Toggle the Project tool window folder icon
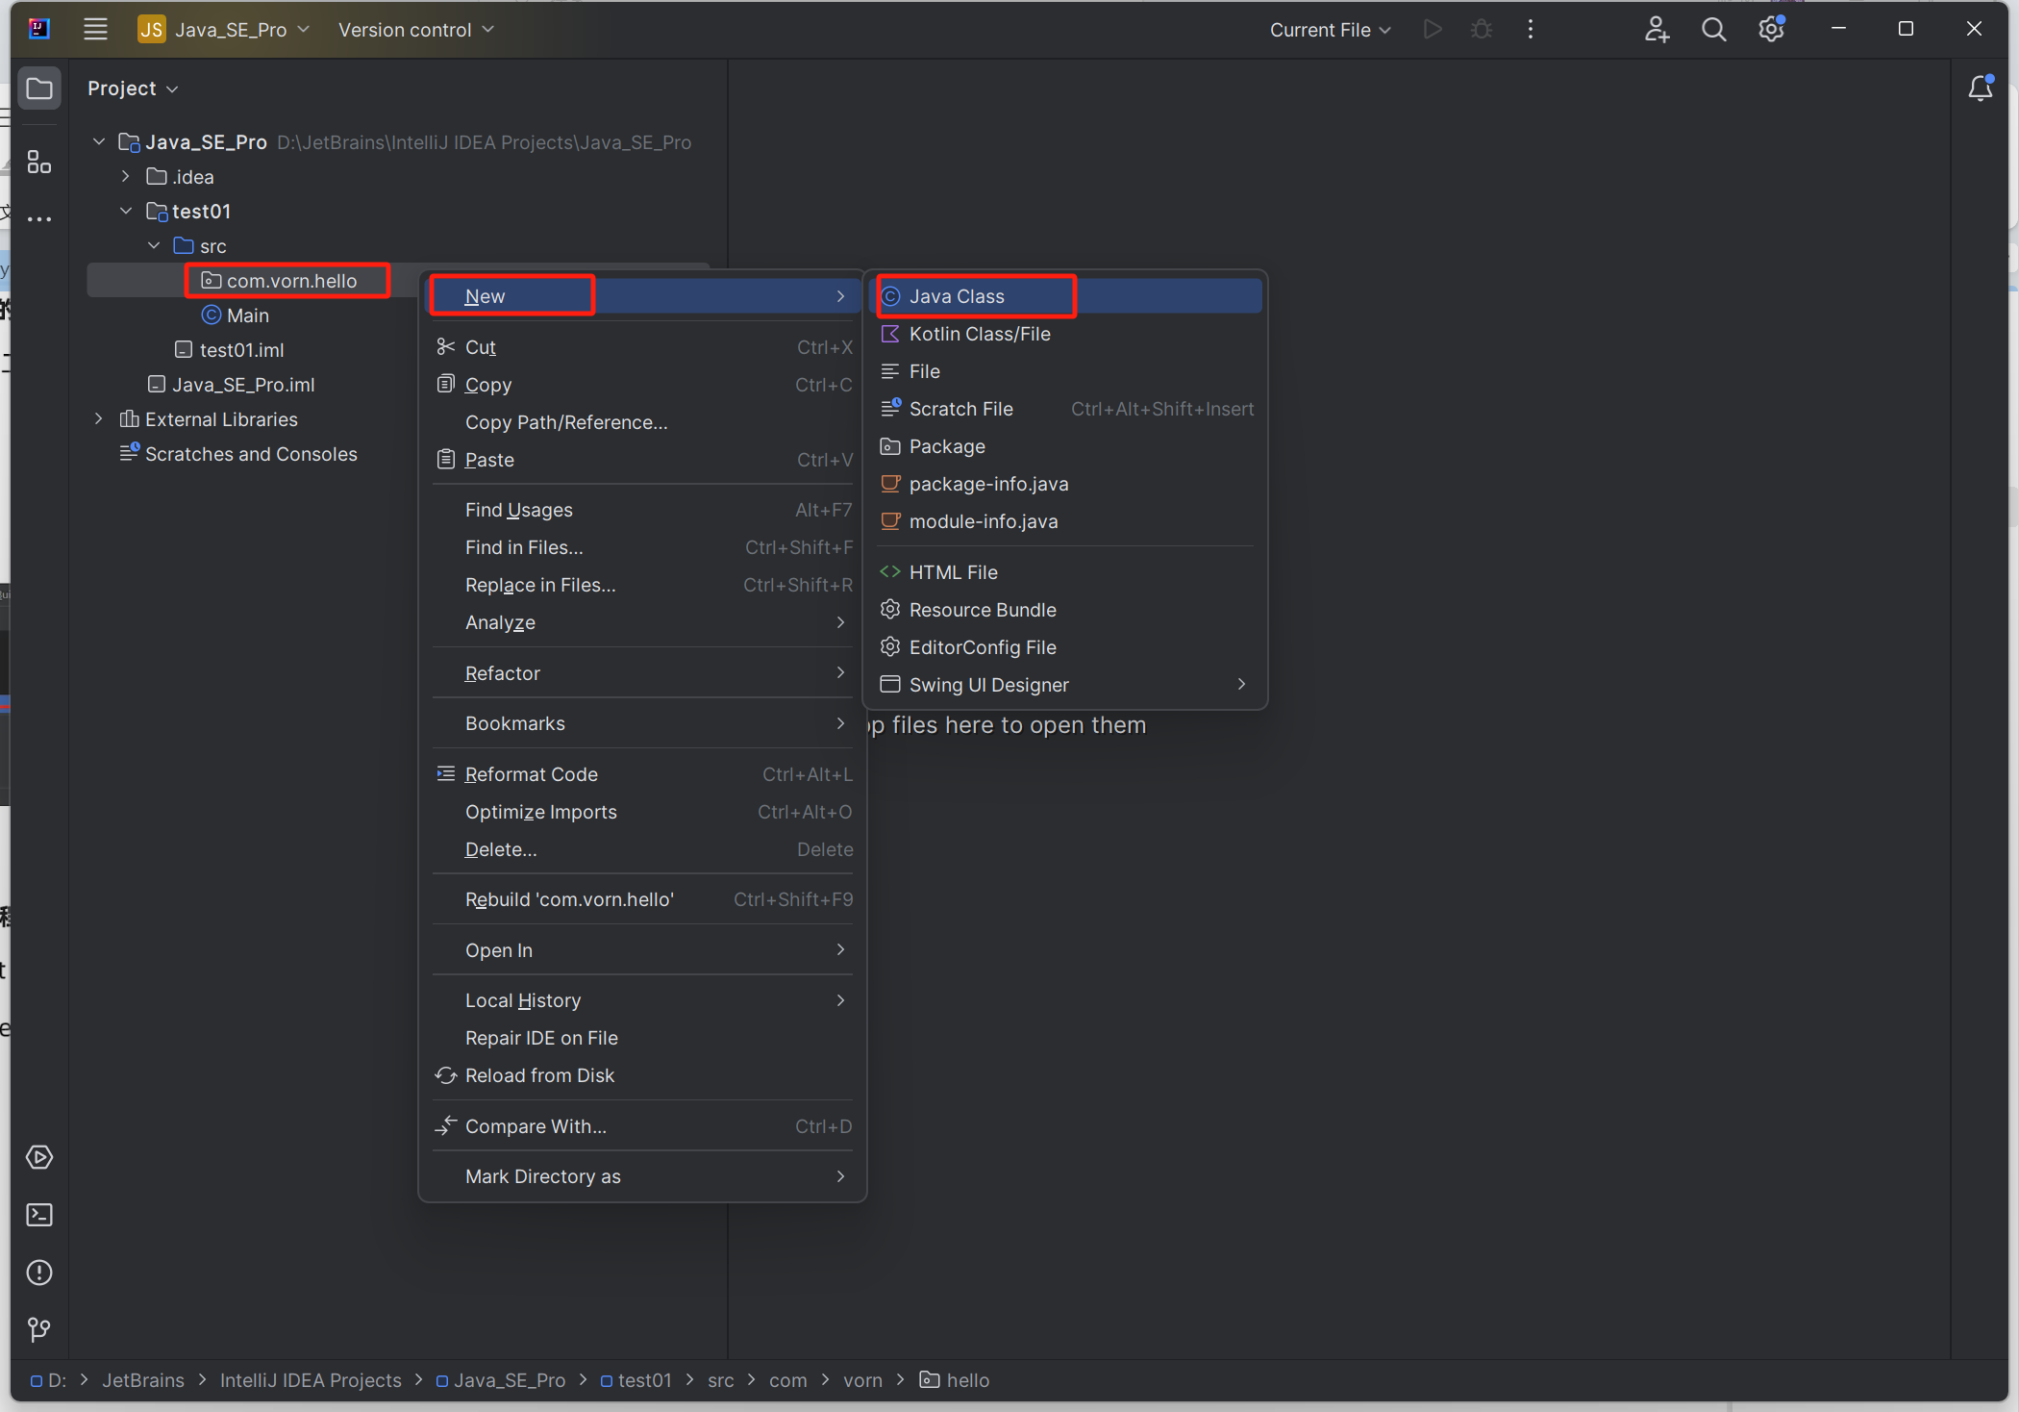The image size is (2019, 1412). coord(38,88)
